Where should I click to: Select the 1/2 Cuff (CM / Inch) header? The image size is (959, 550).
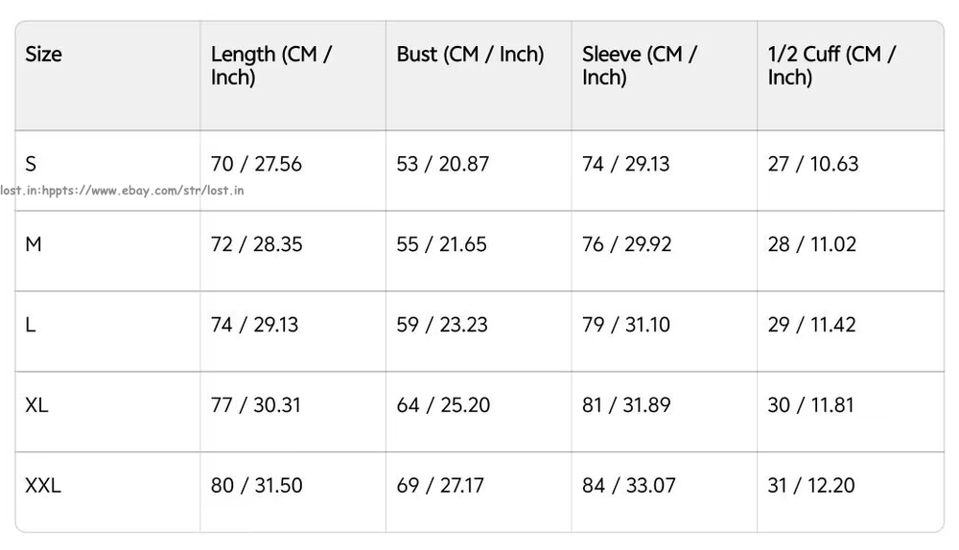(831, 65)
